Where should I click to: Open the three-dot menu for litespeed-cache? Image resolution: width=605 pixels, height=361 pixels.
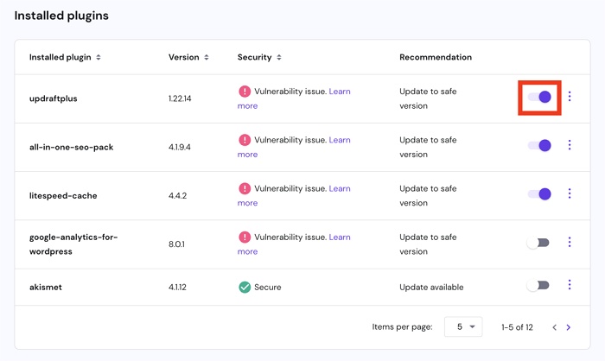coord(570,193)
